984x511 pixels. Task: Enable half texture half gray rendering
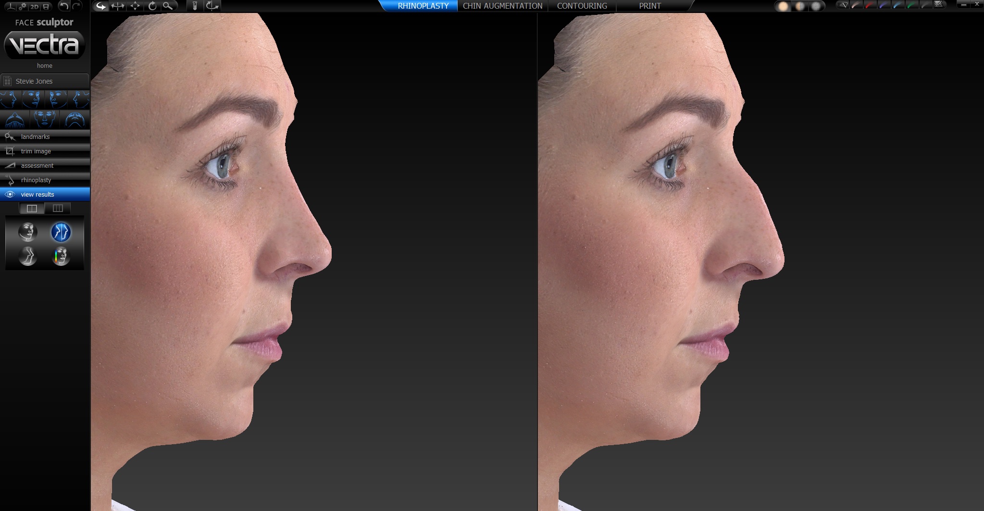(x=800, y=6)
